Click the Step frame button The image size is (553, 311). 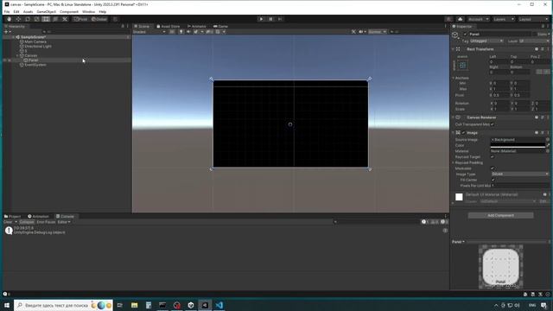pyautogui.click(x=280, y=19)
